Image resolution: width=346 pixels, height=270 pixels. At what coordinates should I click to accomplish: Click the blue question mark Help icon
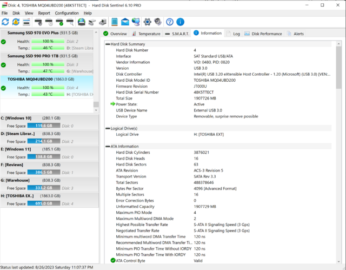170,22
